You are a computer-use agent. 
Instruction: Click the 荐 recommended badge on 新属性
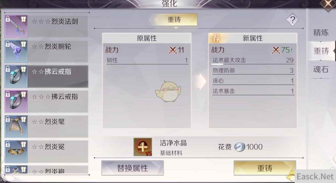click(216, 38)
